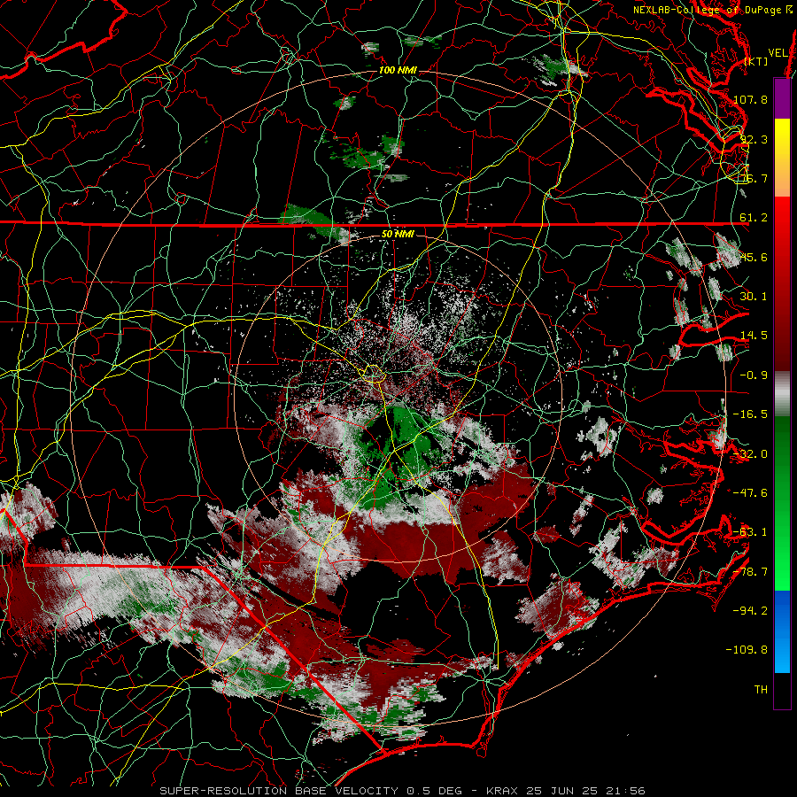Viewport: 797px width, 797px height.
Task: Select the 100 NMI range ring label
Action: coord(398,70)
